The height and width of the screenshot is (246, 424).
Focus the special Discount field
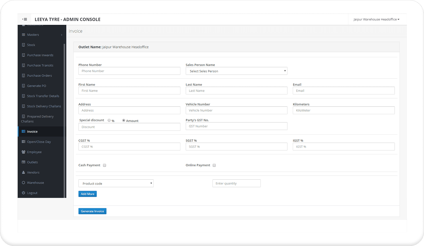pyautogui.click(x=129, y=127)
